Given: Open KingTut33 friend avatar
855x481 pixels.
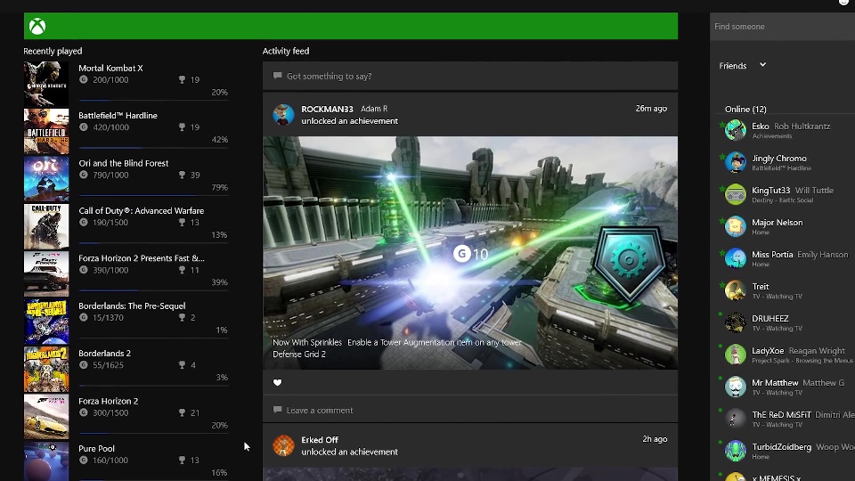Looking at the screenshot, I should click(x=735, y=194).
